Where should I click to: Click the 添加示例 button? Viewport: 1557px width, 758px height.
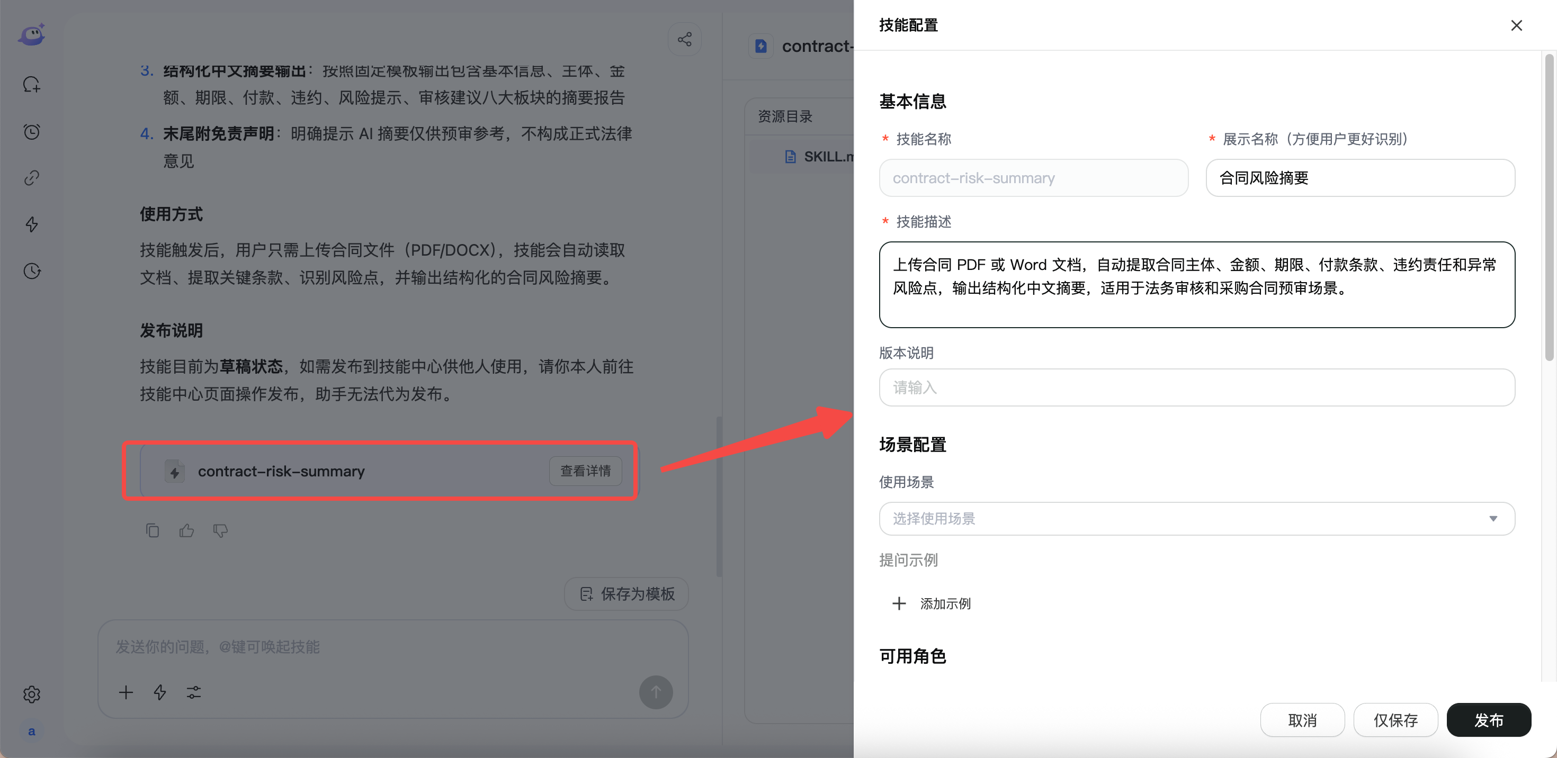tap(932, 603)
